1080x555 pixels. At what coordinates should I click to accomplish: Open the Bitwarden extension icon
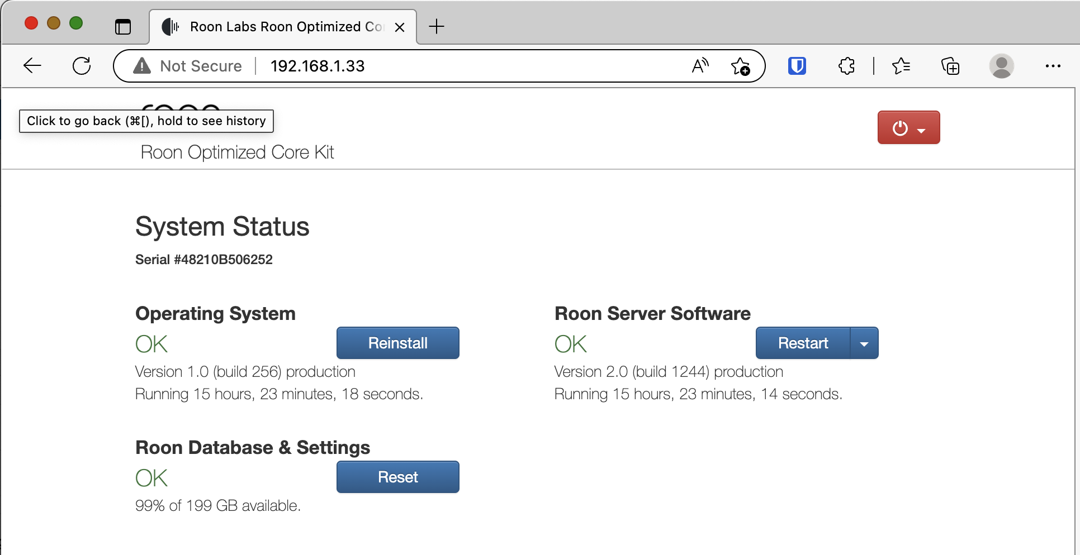pyautogui.click(x=797, y=66)
